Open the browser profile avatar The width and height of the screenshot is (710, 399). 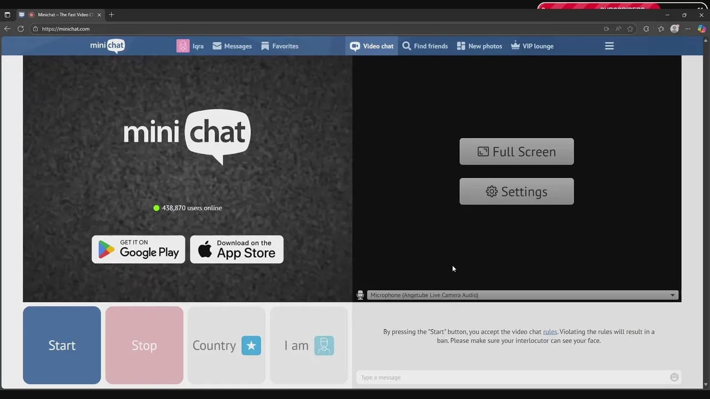(674, 29)
